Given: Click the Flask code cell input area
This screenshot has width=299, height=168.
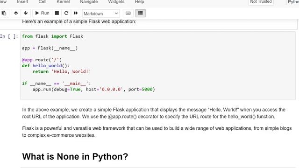Looking at the screenshot, I should click(158, 66).
